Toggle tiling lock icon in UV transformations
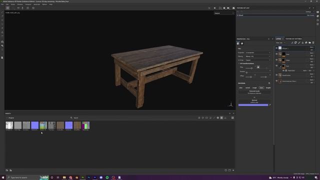 click(258, 67)
